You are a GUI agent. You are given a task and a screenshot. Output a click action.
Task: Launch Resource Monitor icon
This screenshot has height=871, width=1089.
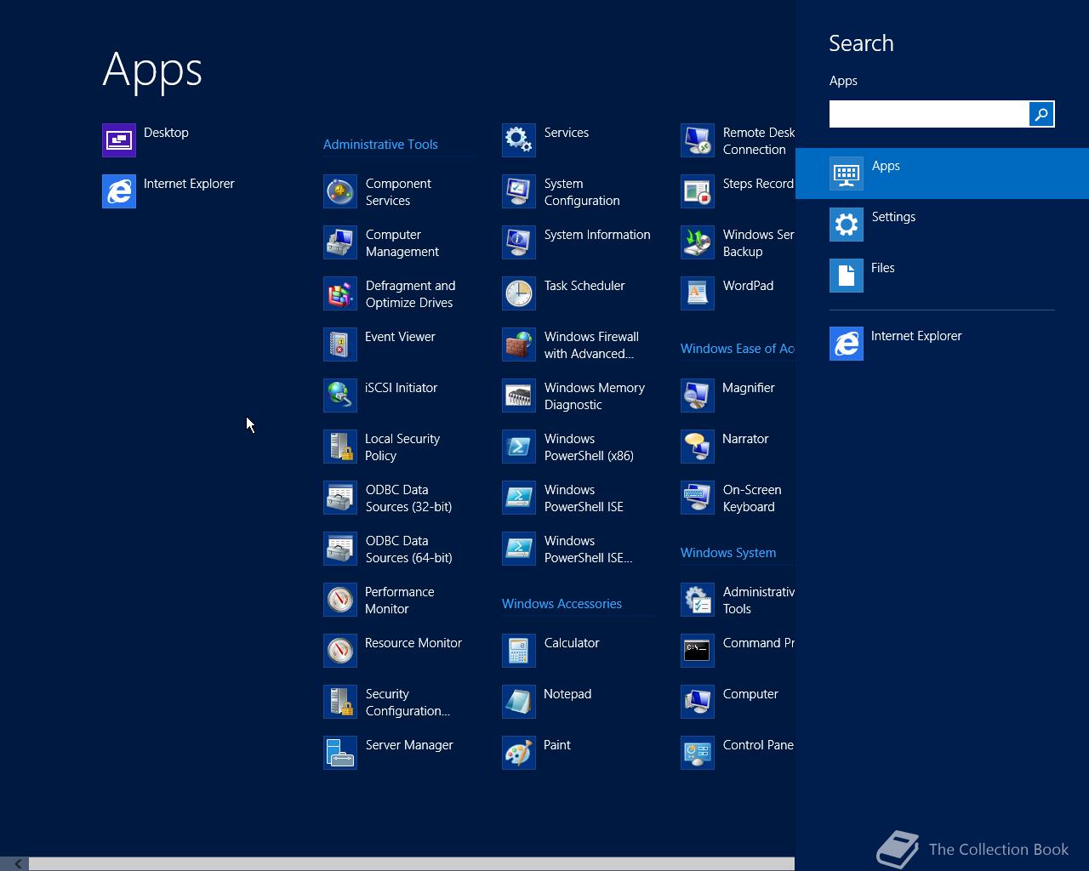(340, 651)
